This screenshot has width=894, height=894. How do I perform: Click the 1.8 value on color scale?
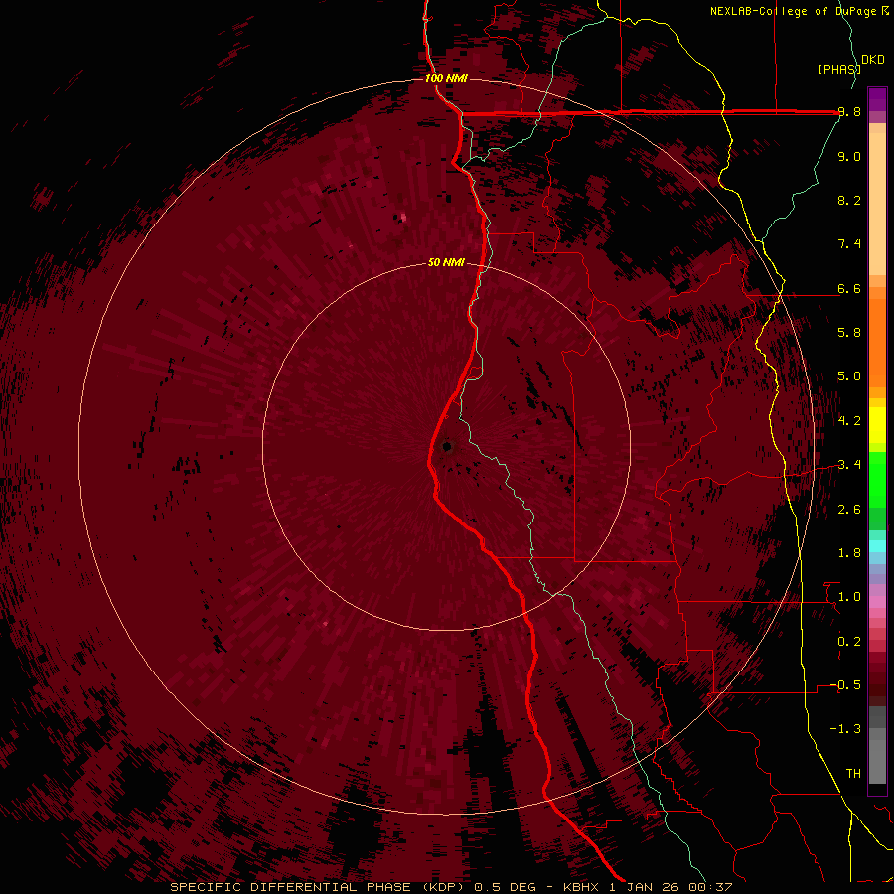click(849, 553)
